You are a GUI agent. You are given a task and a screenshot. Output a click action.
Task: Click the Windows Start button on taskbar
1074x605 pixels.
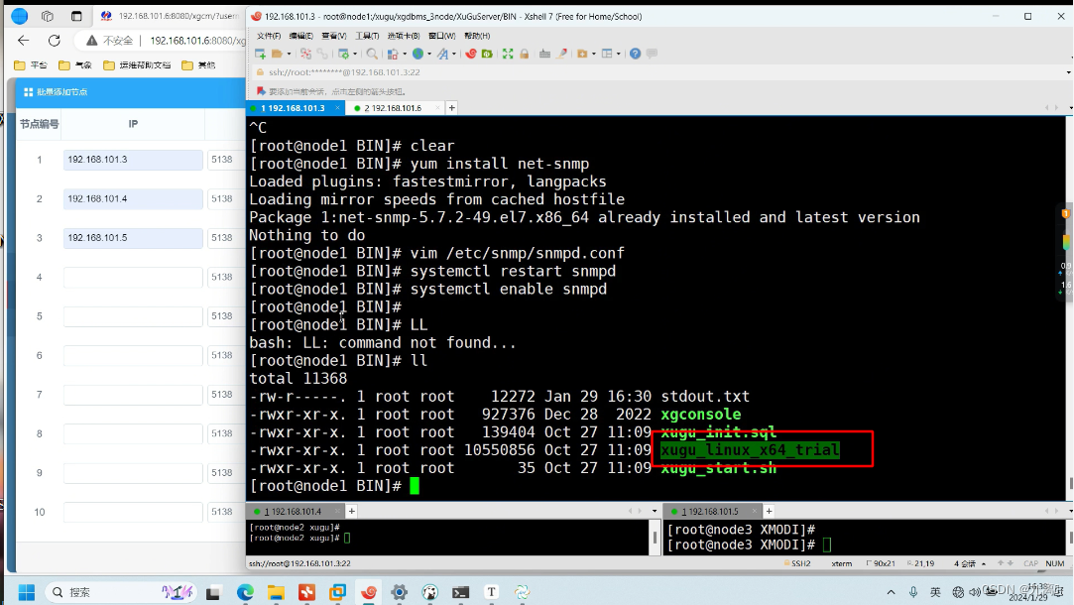[26, 592]
